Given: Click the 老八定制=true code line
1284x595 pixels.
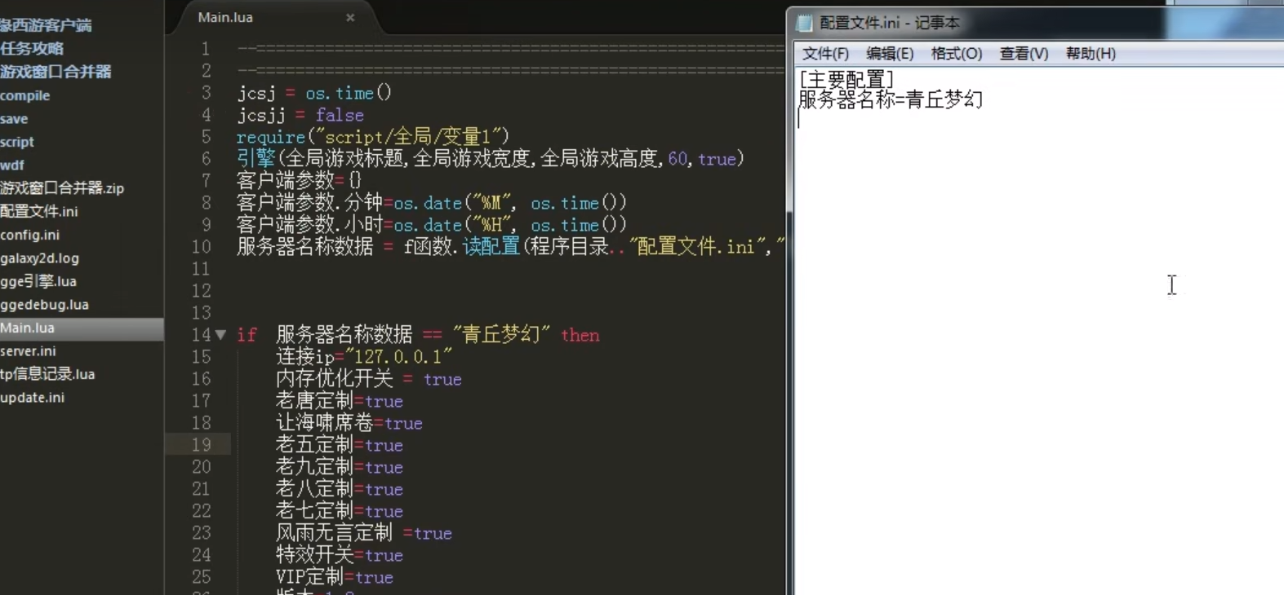Looking at the screenshot, I should click(340, 489).
